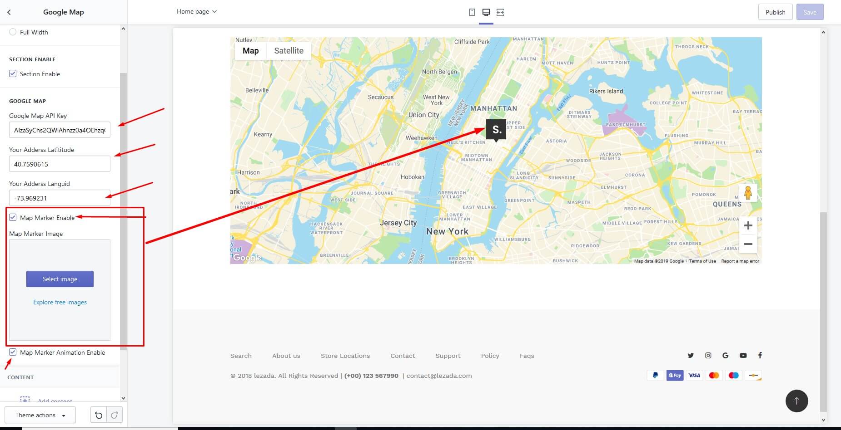The image size is (841, 430).
Task: Open Support footer link
Action: [x=448, y=356]
